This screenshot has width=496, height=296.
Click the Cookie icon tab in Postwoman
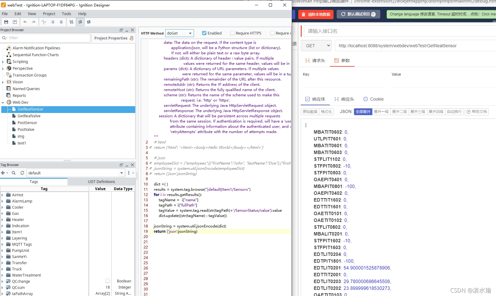365,99
